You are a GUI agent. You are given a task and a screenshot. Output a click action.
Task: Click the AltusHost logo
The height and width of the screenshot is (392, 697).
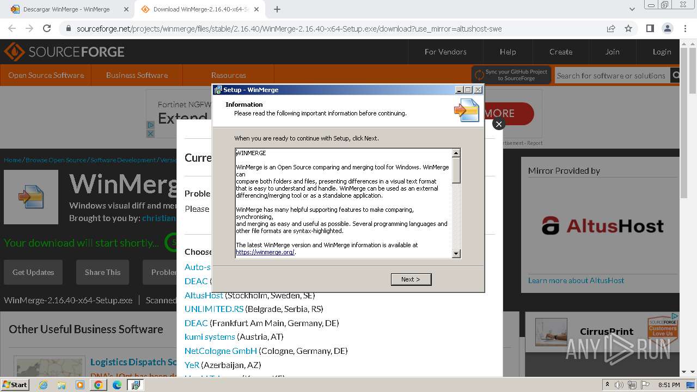point(602,225)
